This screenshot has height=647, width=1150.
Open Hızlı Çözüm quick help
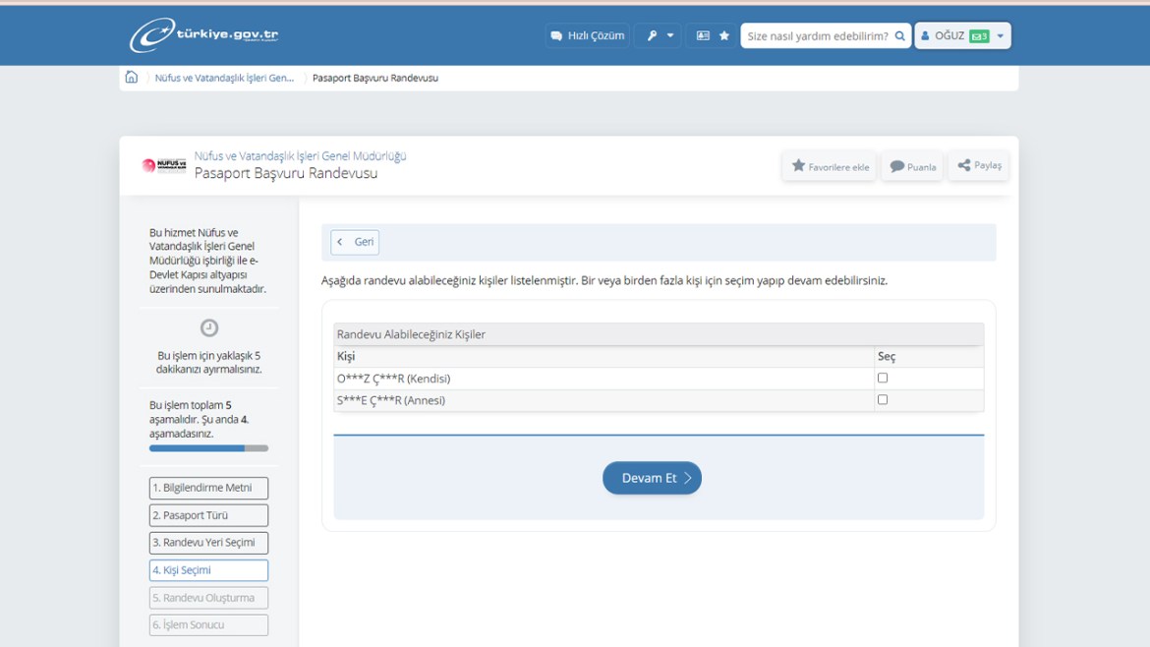(587, 35)
